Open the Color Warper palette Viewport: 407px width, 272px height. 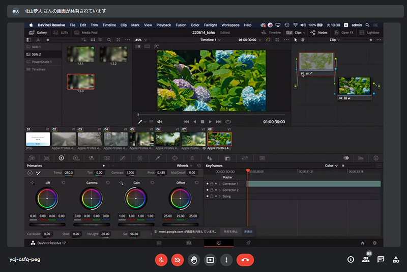[x=140, y=158]
